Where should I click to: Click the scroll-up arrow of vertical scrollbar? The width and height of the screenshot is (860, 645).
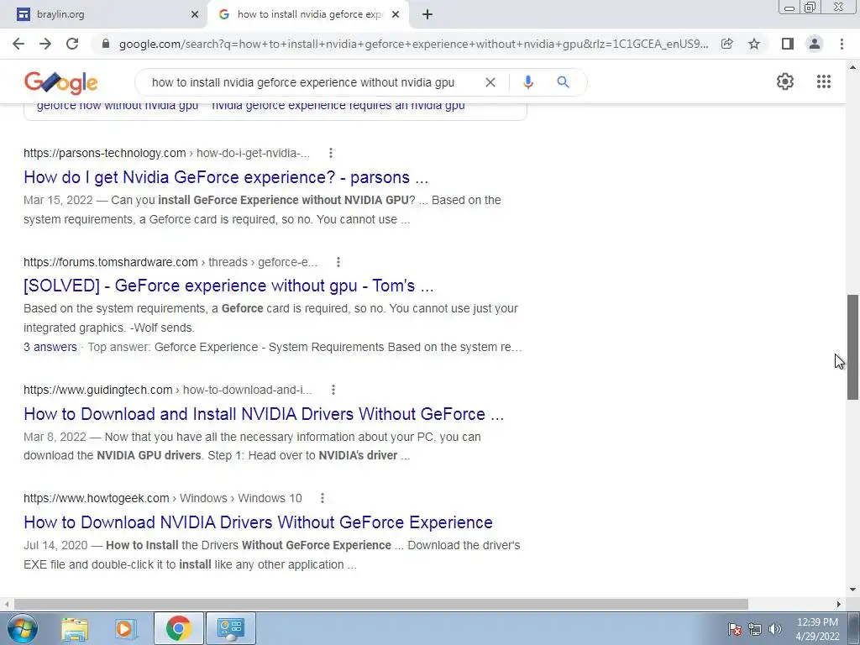tap(852, 67)
